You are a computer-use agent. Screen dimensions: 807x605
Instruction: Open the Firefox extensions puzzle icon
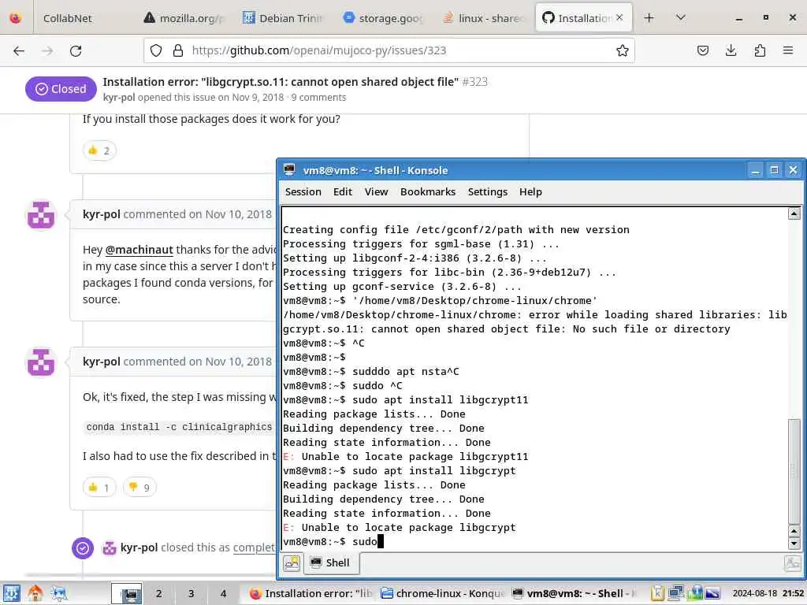[760, 50]
